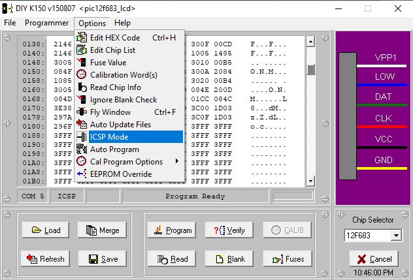
Task: Click the Chip Selector label
Action: tap(373, 220)
